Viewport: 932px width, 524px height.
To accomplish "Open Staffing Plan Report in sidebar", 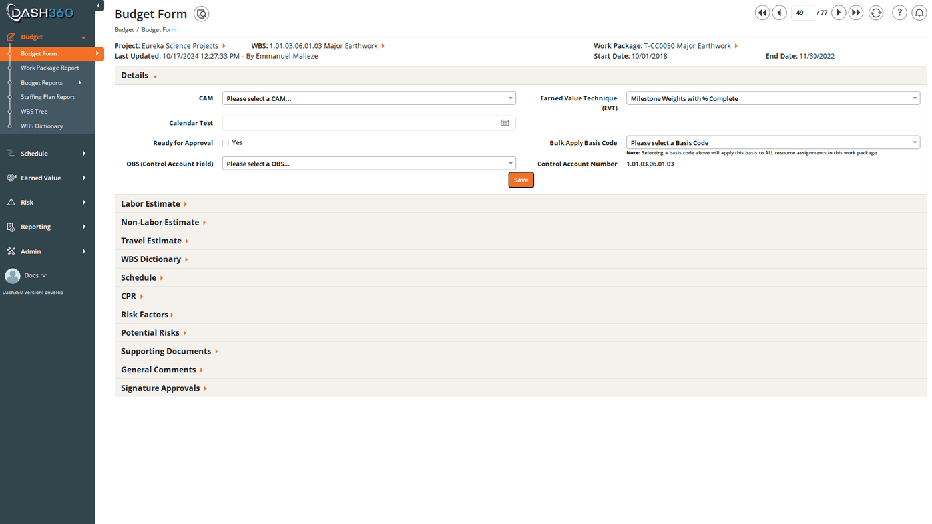I will pyautogui.click(x=47, y=97).
